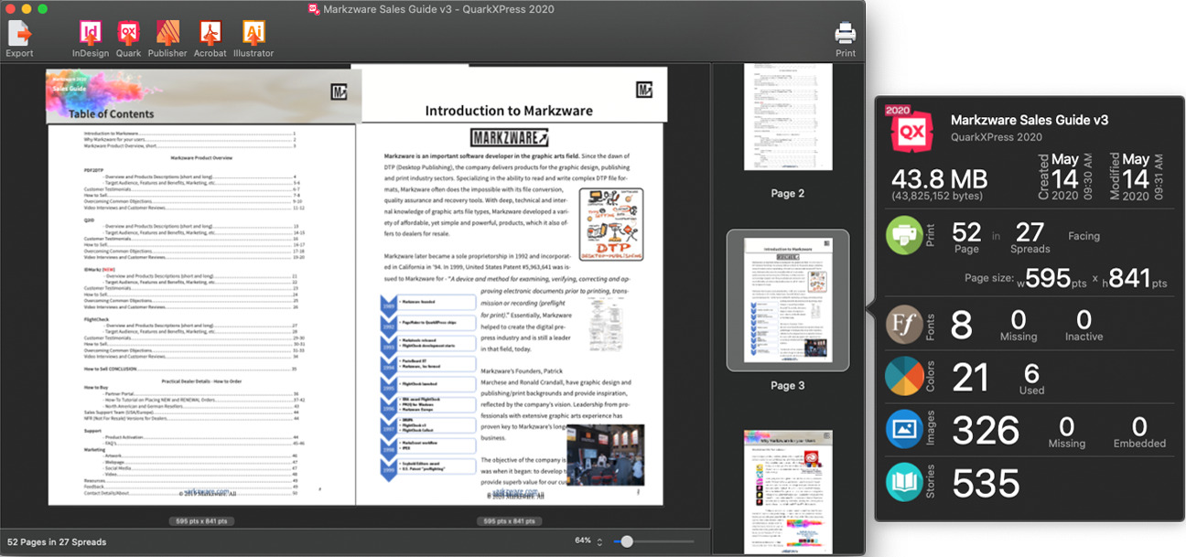Image resolution: width=1186 pixels, height=557 pixels.
Task: Open the document in Quark
Action: point(128,34)
